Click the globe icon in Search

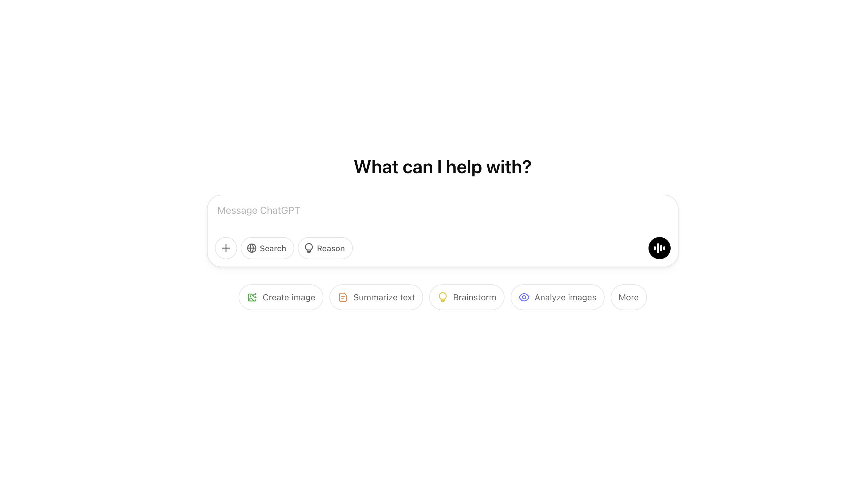[x=252, y=248]
